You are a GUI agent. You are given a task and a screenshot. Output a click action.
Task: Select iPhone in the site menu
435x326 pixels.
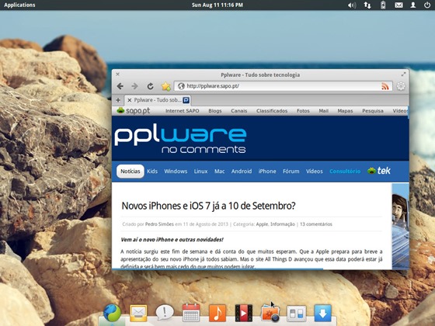point(267,172)
